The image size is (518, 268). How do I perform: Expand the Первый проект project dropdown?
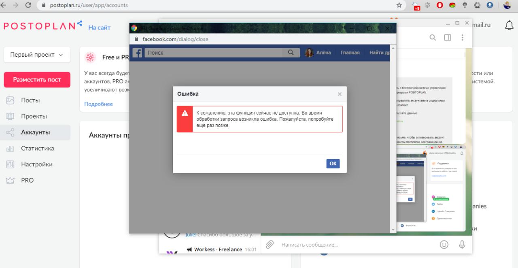[x=37, y=55]
